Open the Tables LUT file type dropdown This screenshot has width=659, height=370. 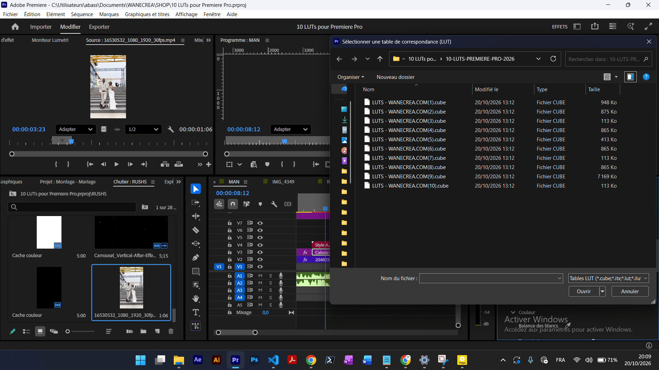click(609, 278)
